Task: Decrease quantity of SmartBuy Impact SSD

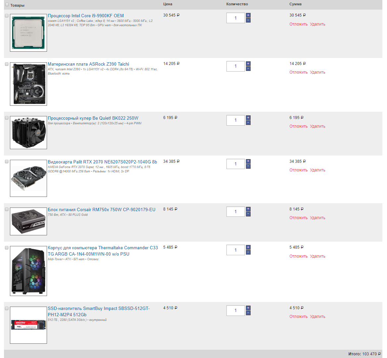Action: click(x=248, y=313)
